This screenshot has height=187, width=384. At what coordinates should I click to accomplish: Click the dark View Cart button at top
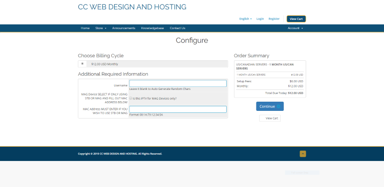click(x=296, y=19)
